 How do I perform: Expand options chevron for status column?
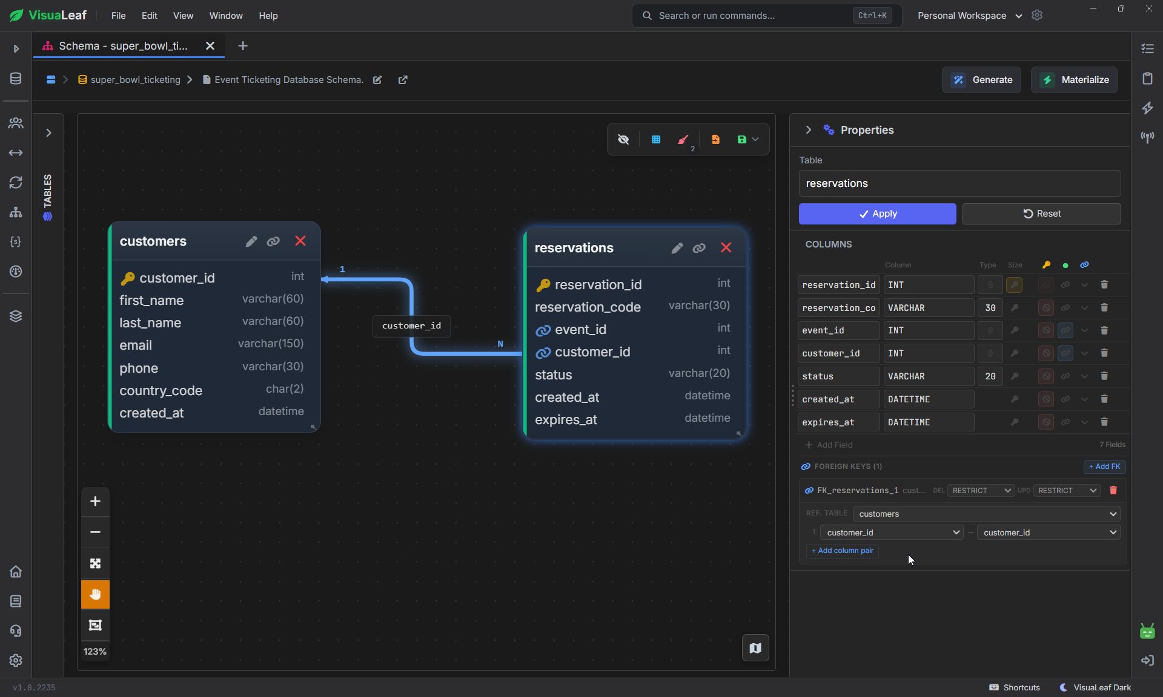pos(1085,376)
